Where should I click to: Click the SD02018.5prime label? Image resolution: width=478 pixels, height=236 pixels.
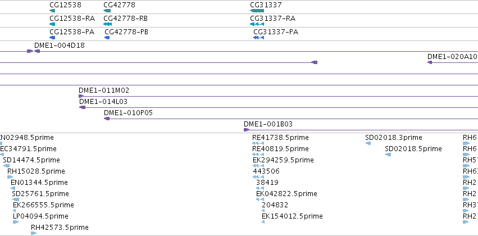[x=413, y=148]
